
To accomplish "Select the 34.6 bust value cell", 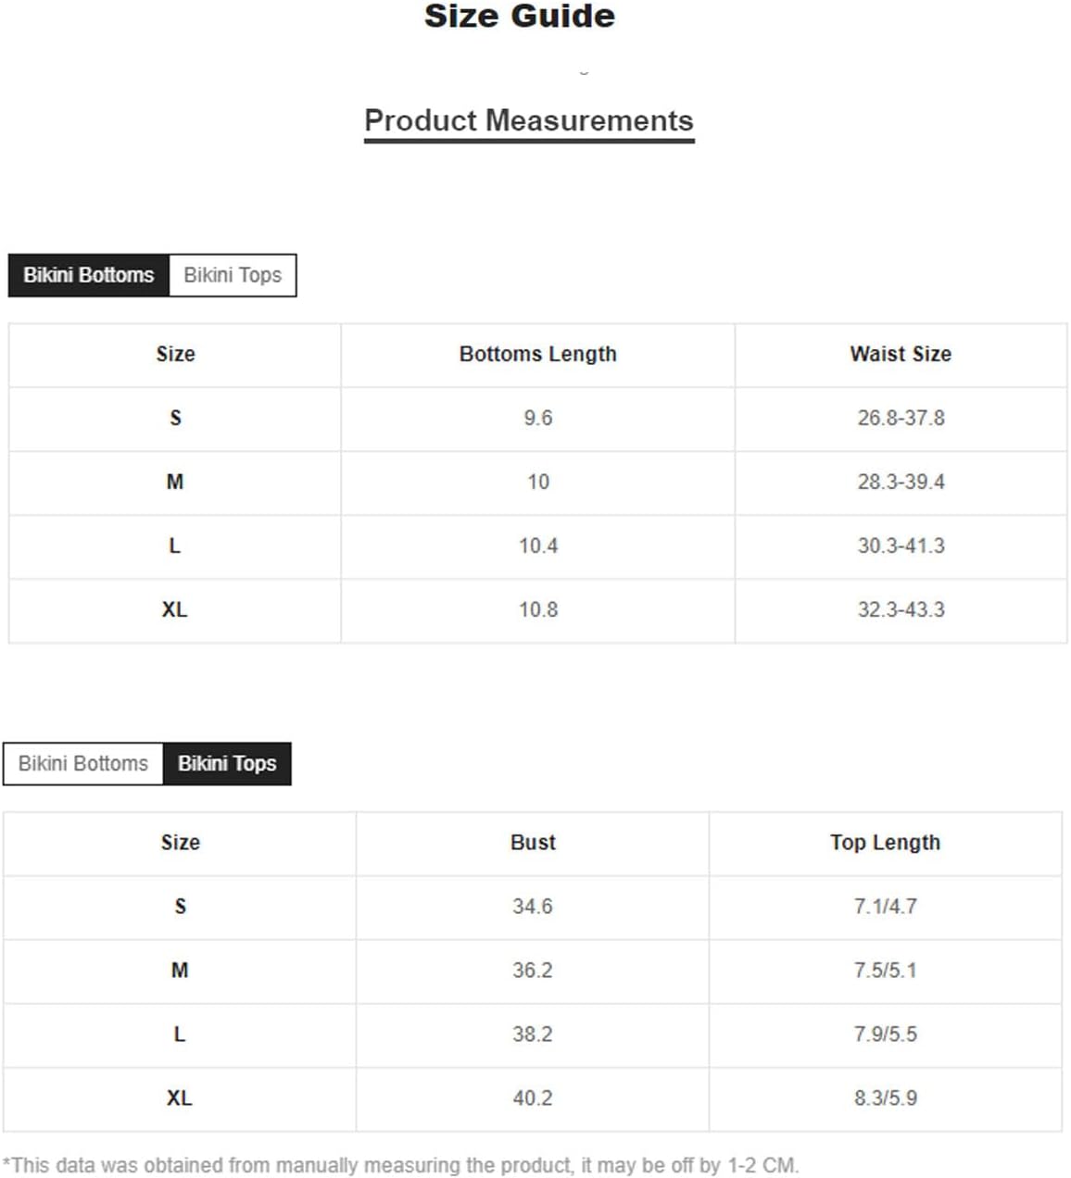I will (533, 907).
